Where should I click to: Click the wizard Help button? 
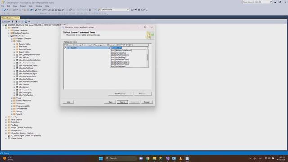[x=68, y=102]
